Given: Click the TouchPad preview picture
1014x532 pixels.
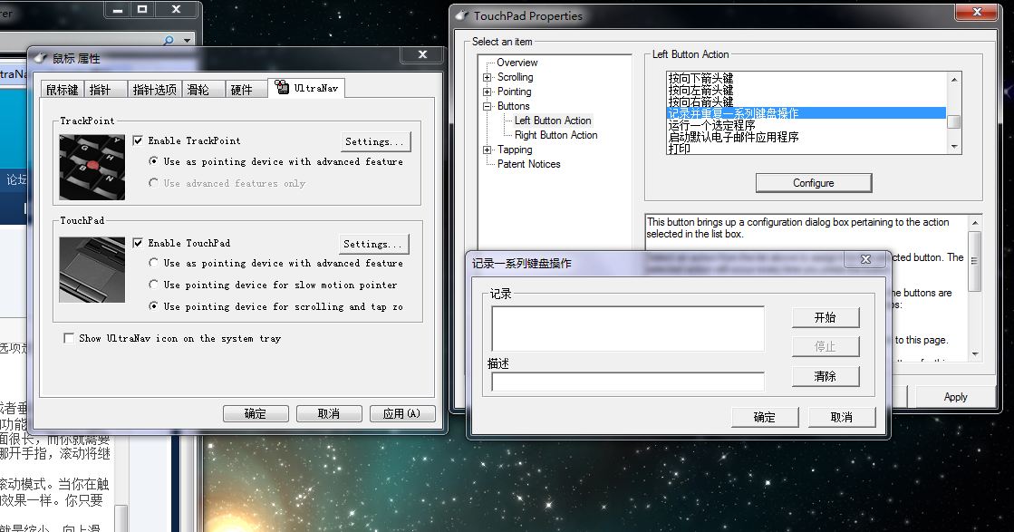Looking at the screenshot, I should 92,269.
